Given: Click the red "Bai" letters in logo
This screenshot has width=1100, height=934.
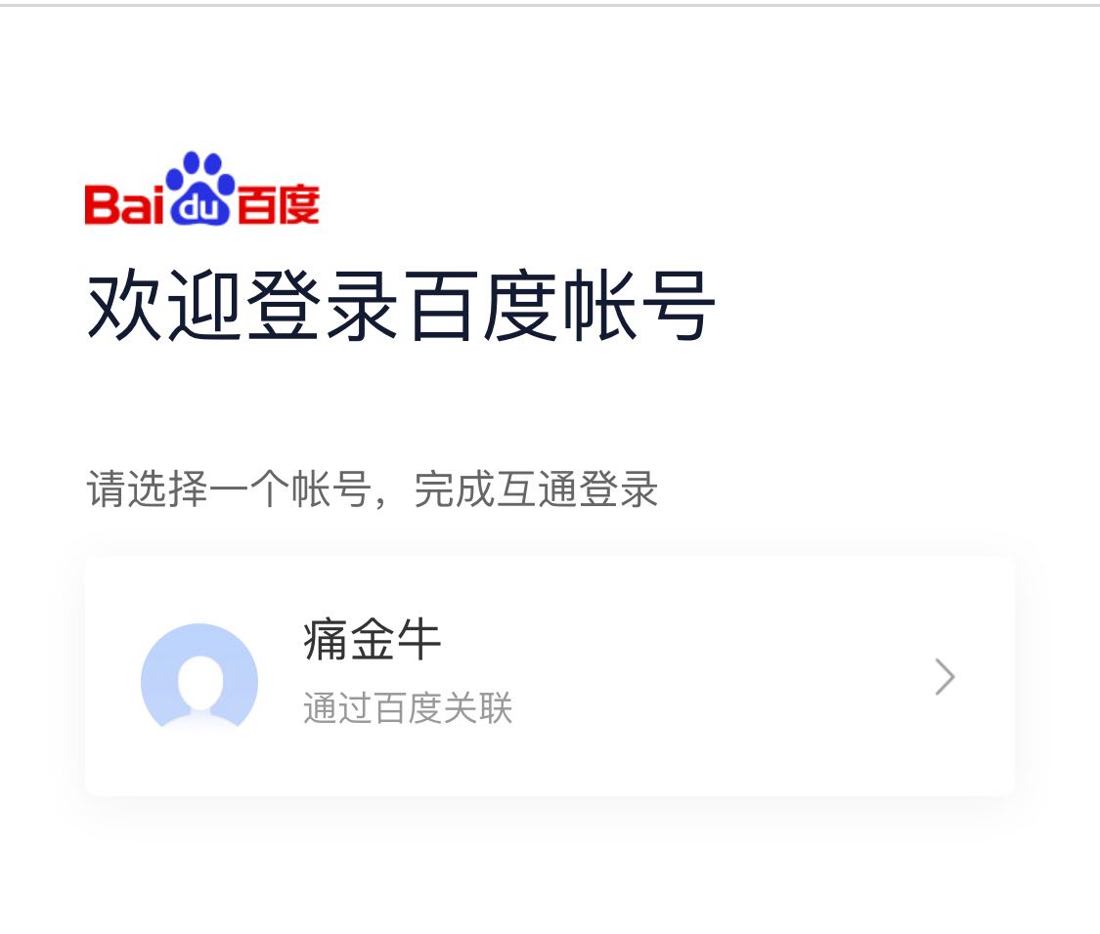Looking at the screenshot, I should 124,205.
